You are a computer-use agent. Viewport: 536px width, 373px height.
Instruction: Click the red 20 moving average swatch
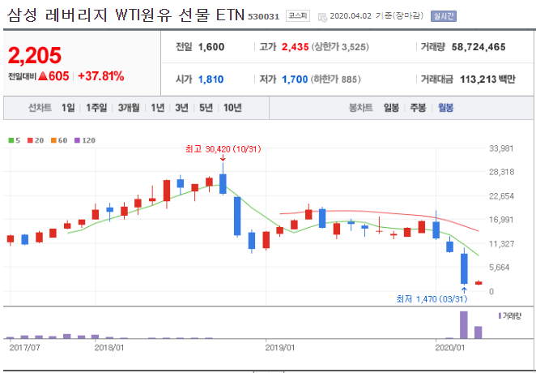click(30, 140)
